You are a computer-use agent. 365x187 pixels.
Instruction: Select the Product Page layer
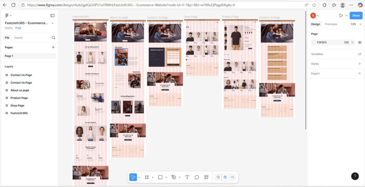tap(19, 98)
